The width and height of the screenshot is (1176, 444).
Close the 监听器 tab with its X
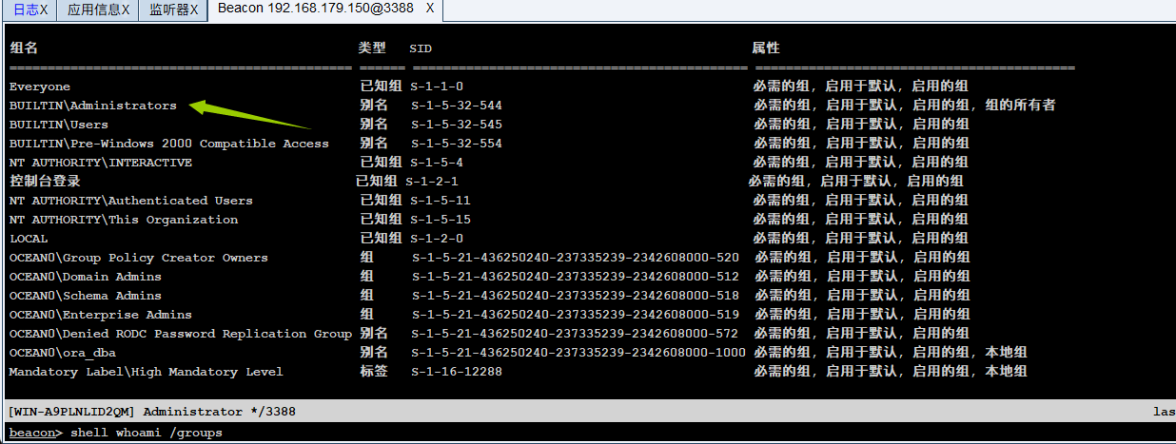[x=193, y=10]
